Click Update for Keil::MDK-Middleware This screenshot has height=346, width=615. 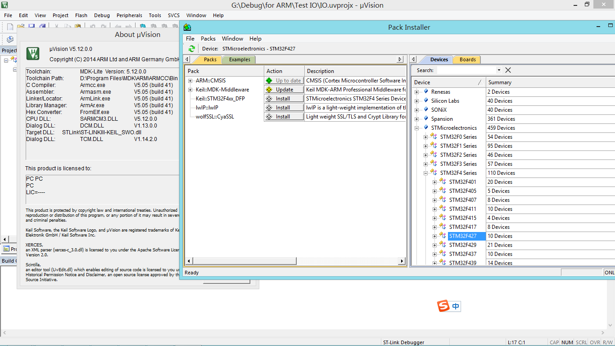pyautogui.click(x=284, y=90)
